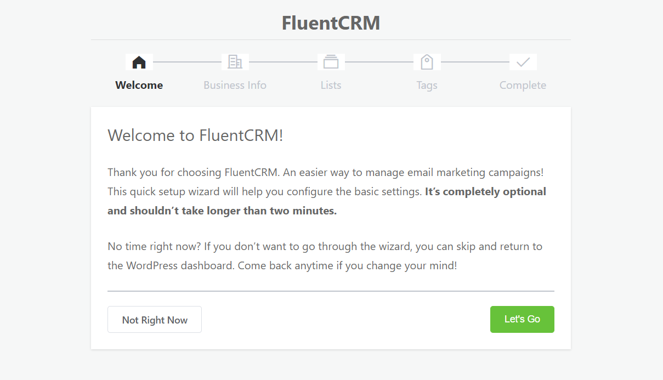Click the green Let's Go button to proceed
Viewport: 663px width, 380px height.
(x=522, y=319)
